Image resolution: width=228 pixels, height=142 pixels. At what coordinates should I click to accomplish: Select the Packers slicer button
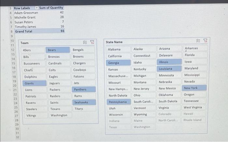(x=59, y=89)
